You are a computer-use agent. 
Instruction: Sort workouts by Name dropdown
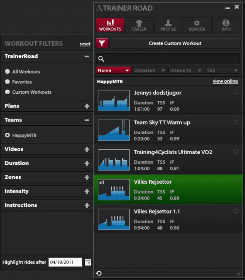[114, 70]
